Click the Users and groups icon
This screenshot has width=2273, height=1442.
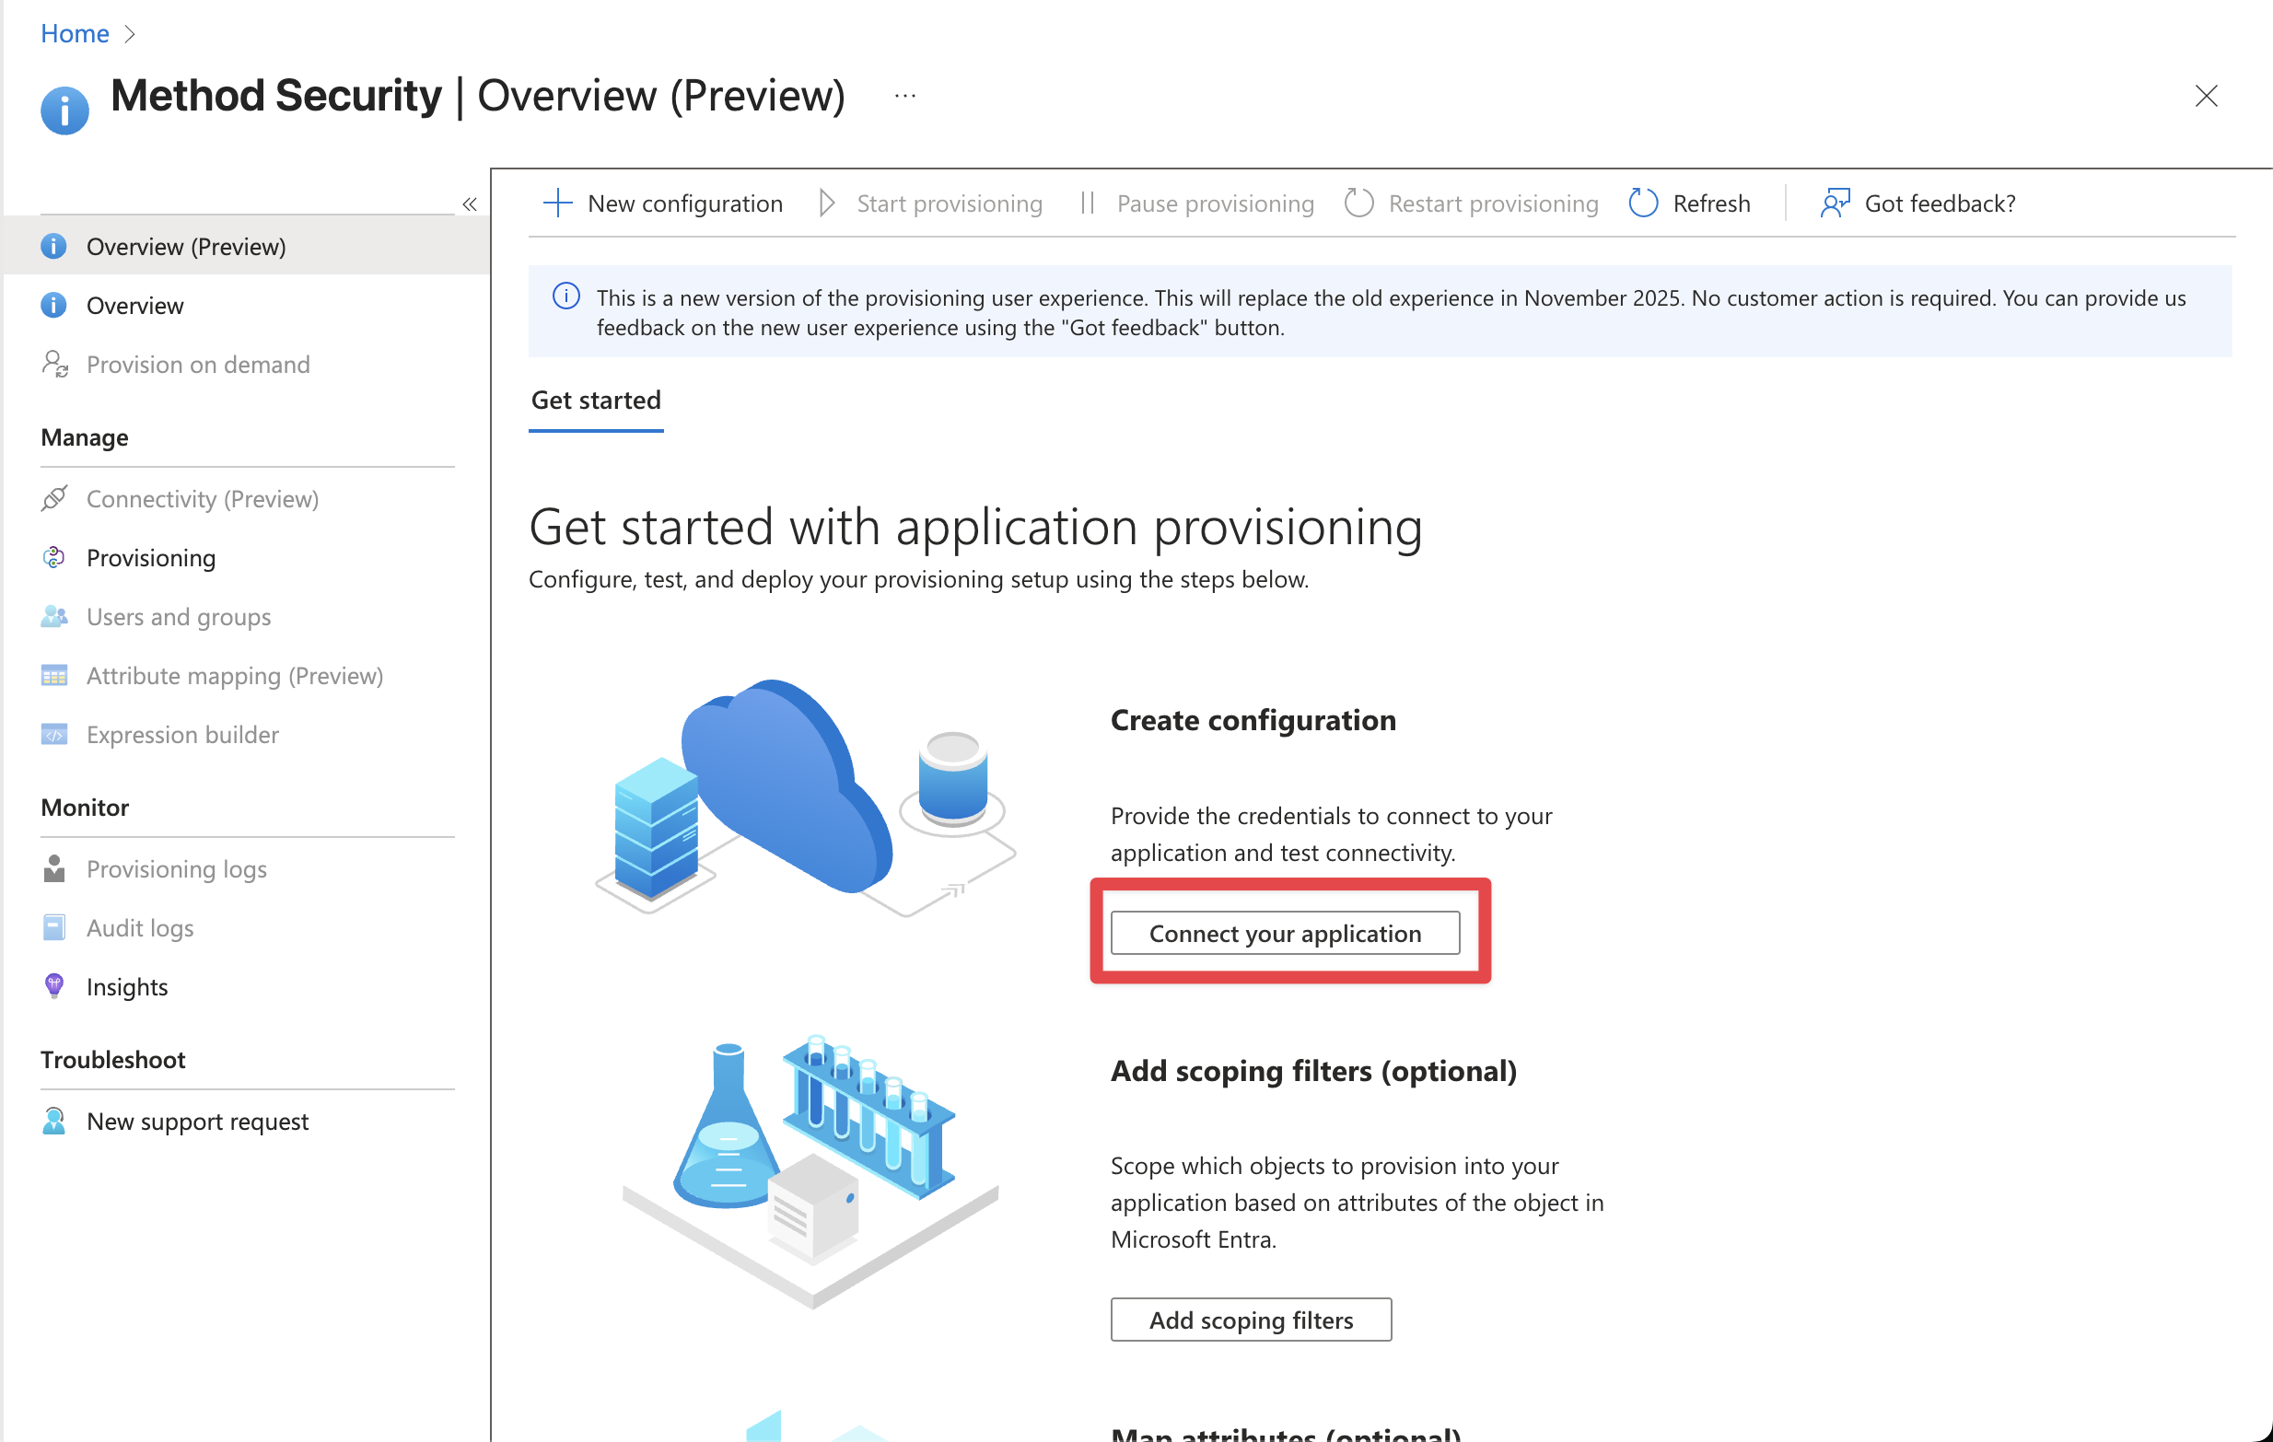click(x=53, y=617)
